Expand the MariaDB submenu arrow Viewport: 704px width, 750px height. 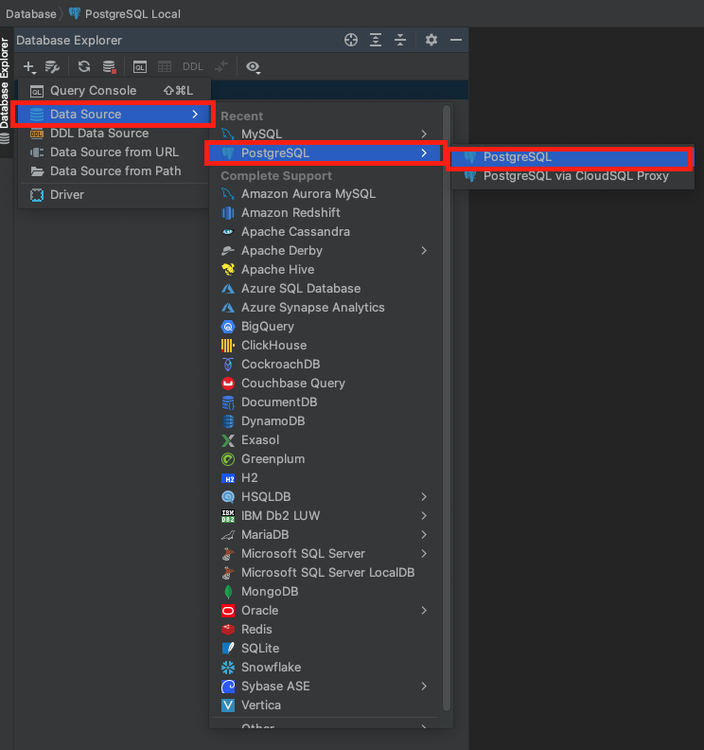(x=424, y=535)
